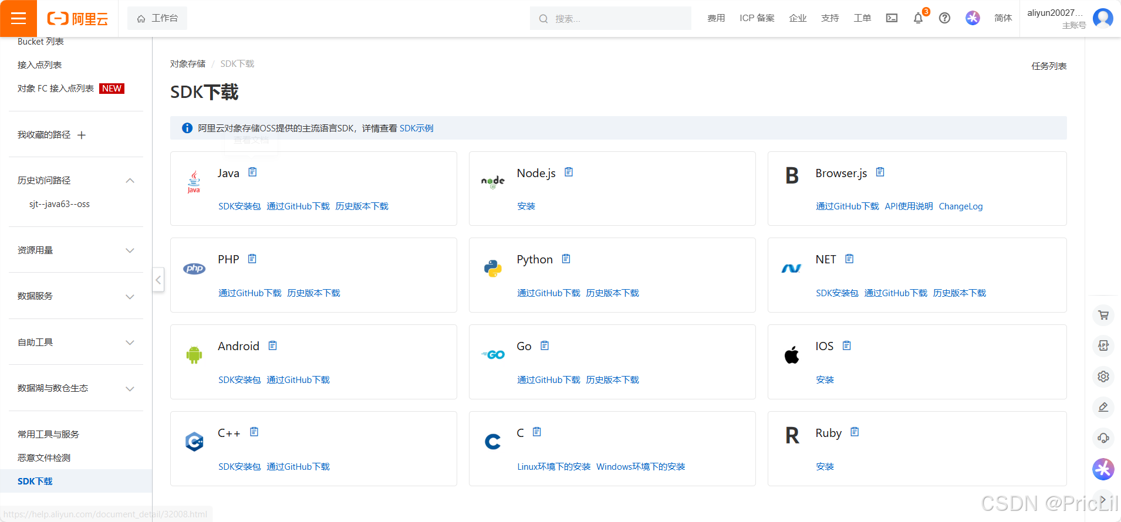Screen dimensions: 1121x522
Task: Click the customer service headset icon
Action: (1103, 438)
